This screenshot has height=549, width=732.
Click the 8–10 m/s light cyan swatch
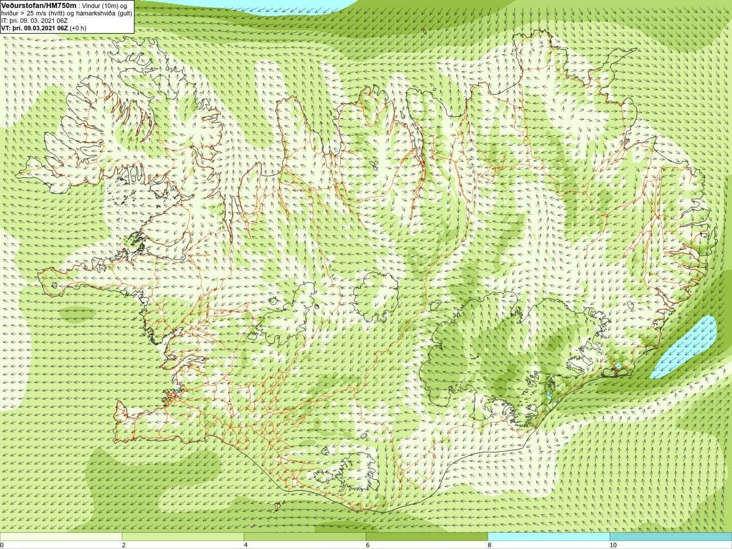(x=548, y=537)
